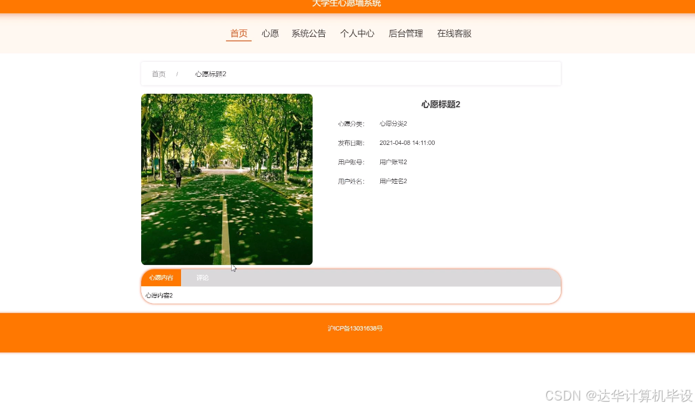The height and width of the screenshot is (408, 695).
Task: Select the 心愿分类2 value text
Action: (x=393, y=124)
